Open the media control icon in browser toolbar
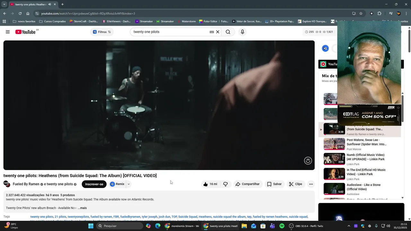 (x=391, y=13)
